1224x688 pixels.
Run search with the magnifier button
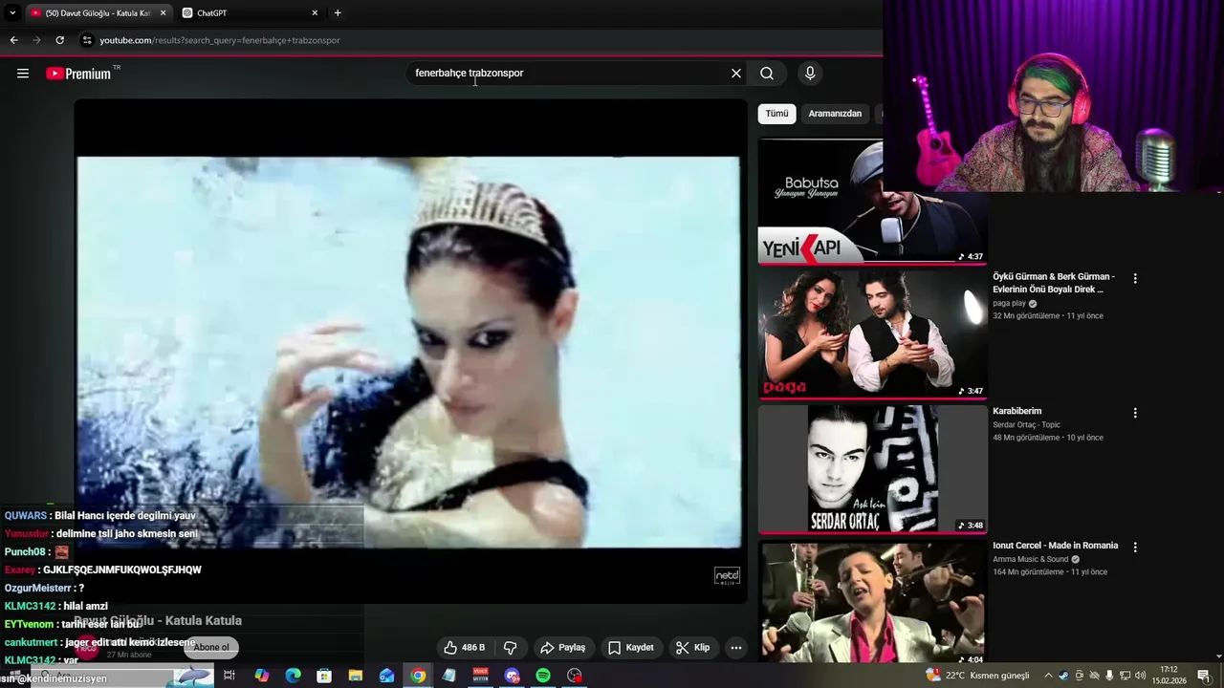coord(767,74)
